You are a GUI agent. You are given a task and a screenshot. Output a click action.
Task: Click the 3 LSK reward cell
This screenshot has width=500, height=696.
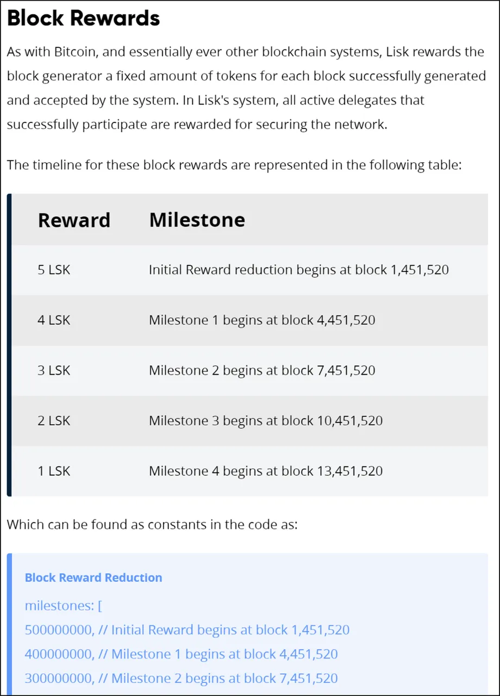(54, 370)
